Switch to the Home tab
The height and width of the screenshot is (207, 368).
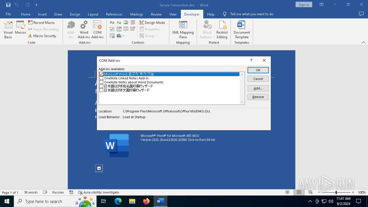(26, 14)
